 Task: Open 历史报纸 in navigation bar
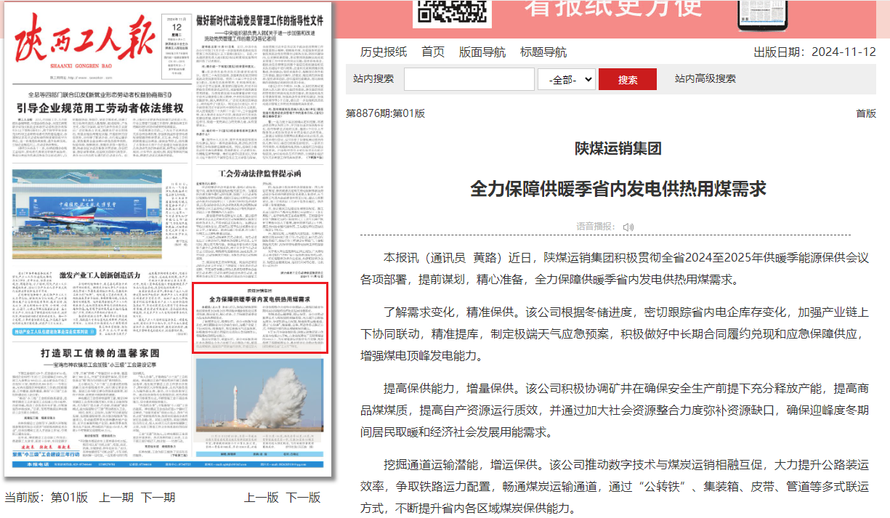pyautogui.click(x=384, y=52)
